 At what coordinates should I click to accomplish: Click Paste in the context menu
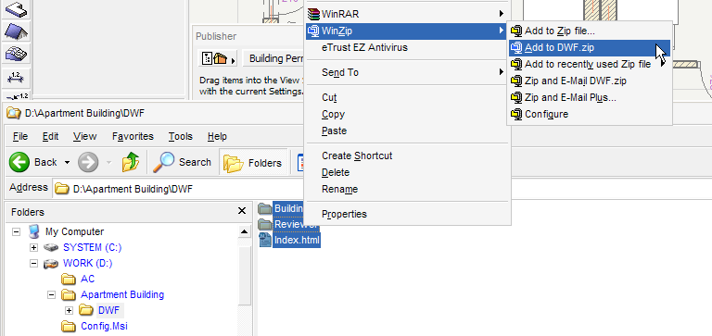[x=406, y=131]
